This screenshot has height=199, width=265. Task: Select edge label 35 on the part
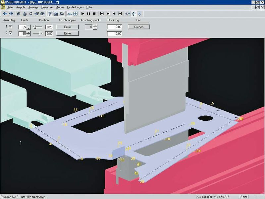coord(76,110)
